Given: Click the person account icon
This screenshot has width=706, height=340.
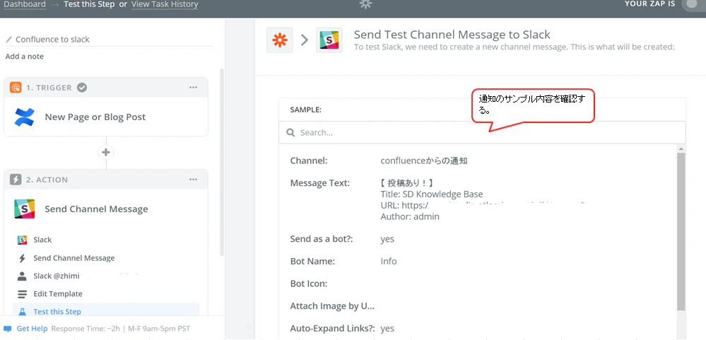Looking at the screenshot, I should coord(22,276).
